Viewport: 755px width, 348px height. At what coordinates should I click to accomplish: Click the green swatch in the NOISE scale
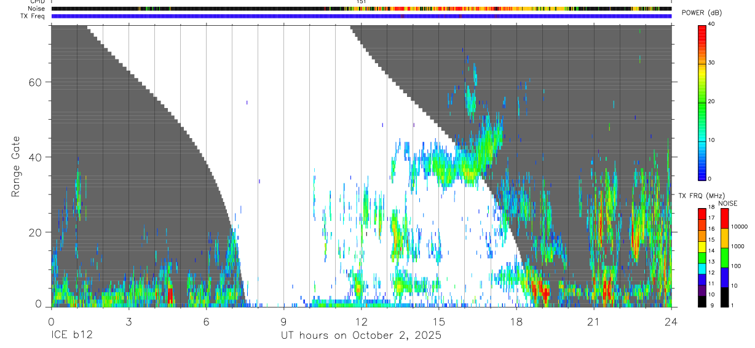tap(725, 258)
